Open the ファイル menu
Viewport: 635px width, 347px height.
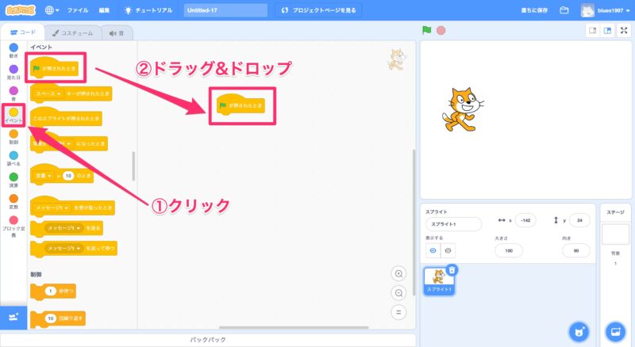(x=79, y=10)
